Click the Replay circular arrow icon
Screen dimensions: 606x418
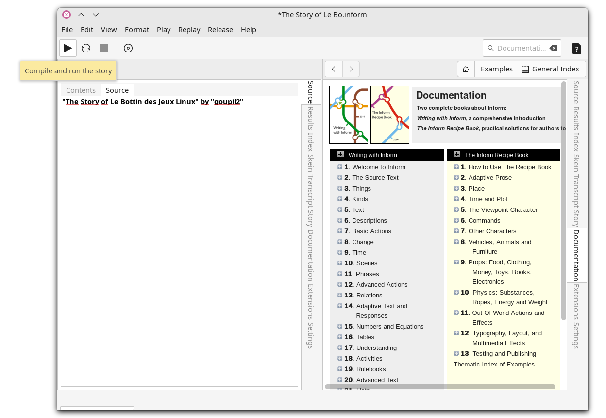tap(86, 48)
